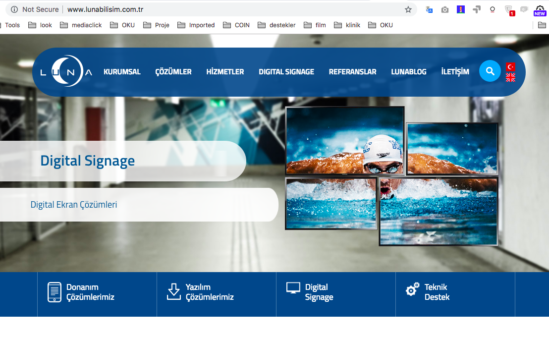This screenshot has height=340, width=549.
Task: Go to the REFERANSLAR page
Action: (x=352, y=72)
